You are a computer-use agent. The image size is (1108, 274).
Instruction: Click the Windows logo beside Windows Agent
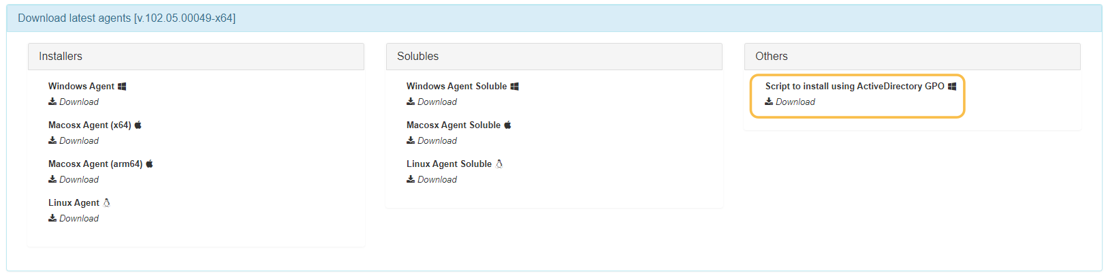(x=122, y=87)
